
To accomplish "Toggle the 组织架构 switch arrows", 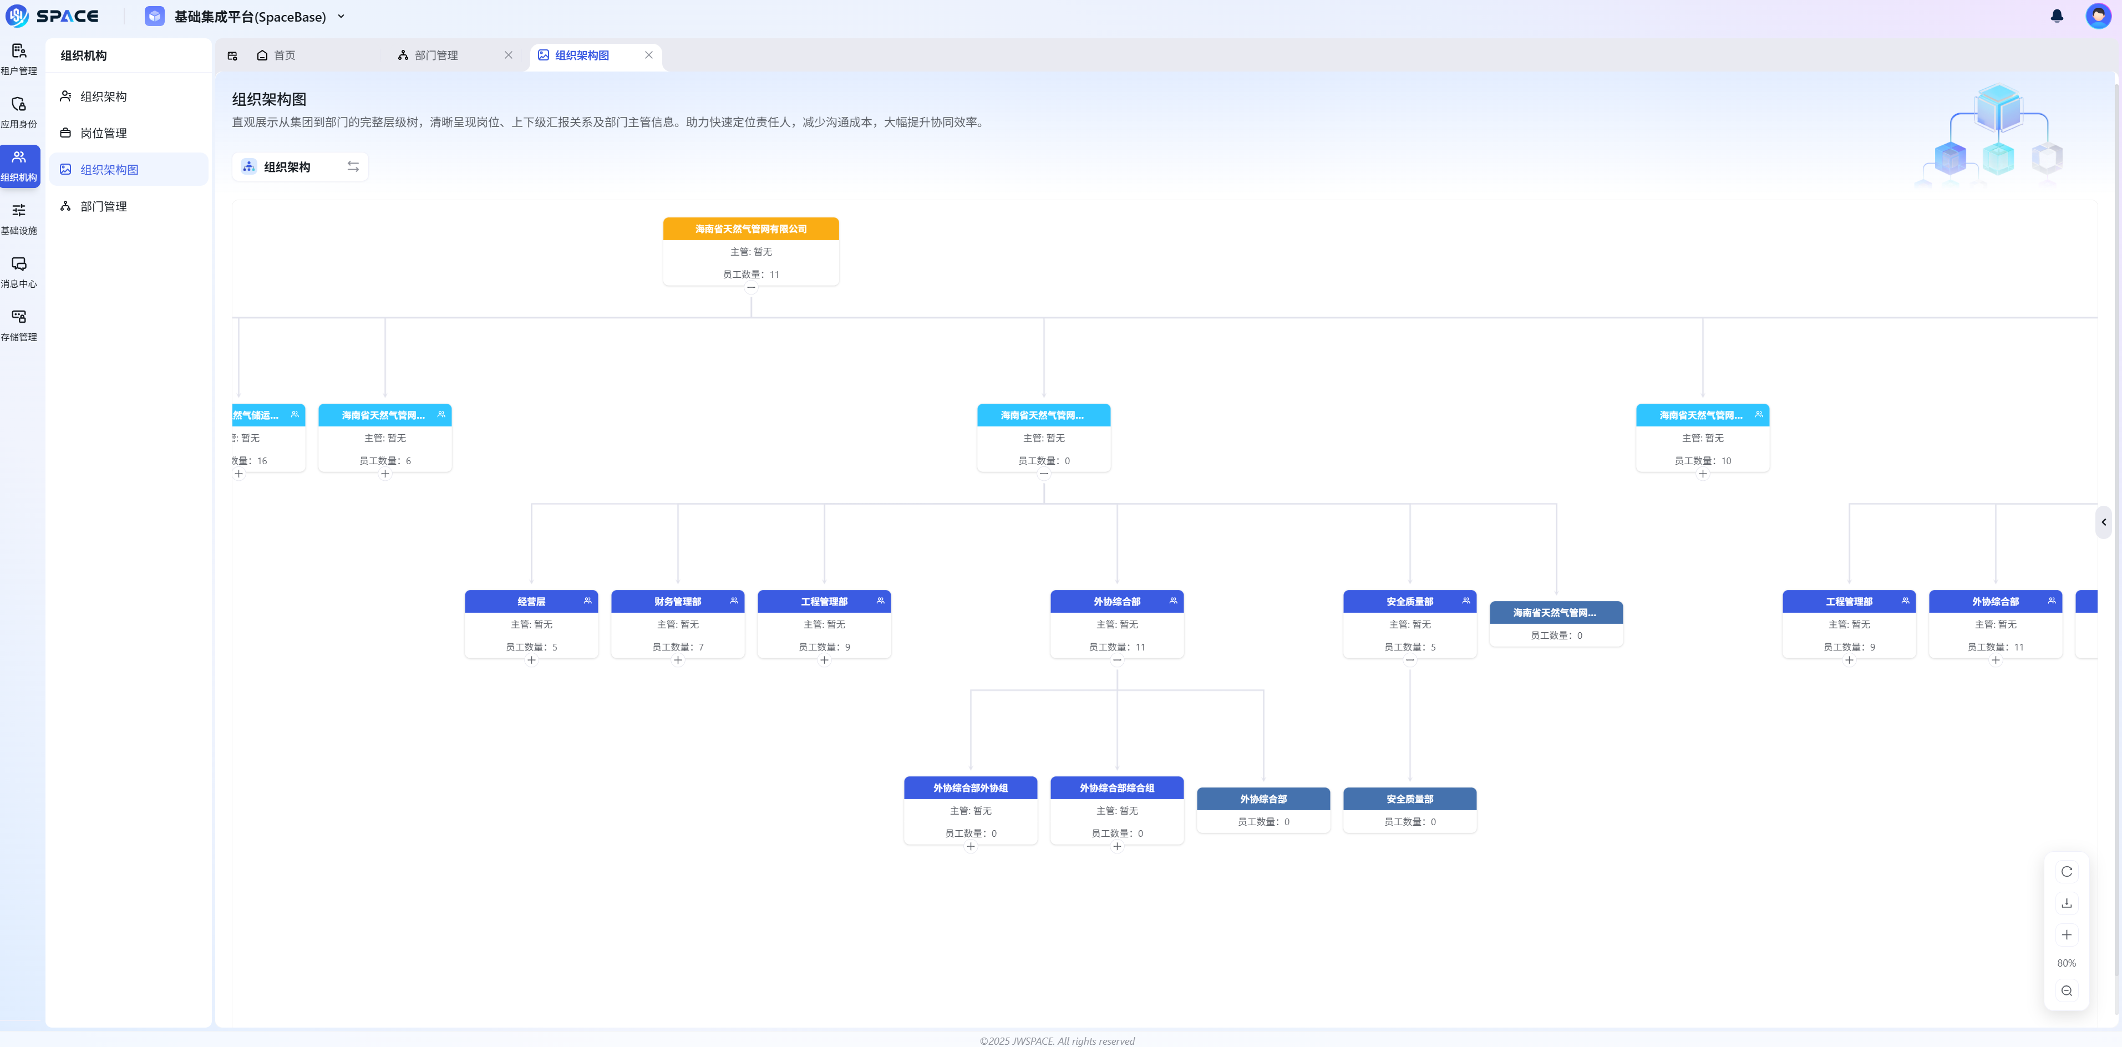I will pos(353,166).
